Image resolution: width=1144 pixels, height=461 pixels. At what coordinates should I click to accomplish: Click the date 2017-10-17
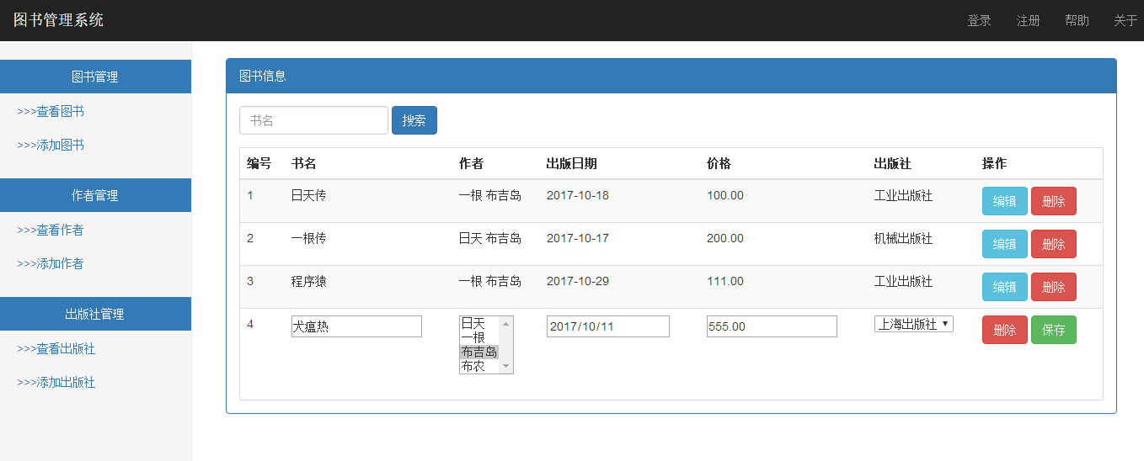pyautogui.click(x=578, y=238)
